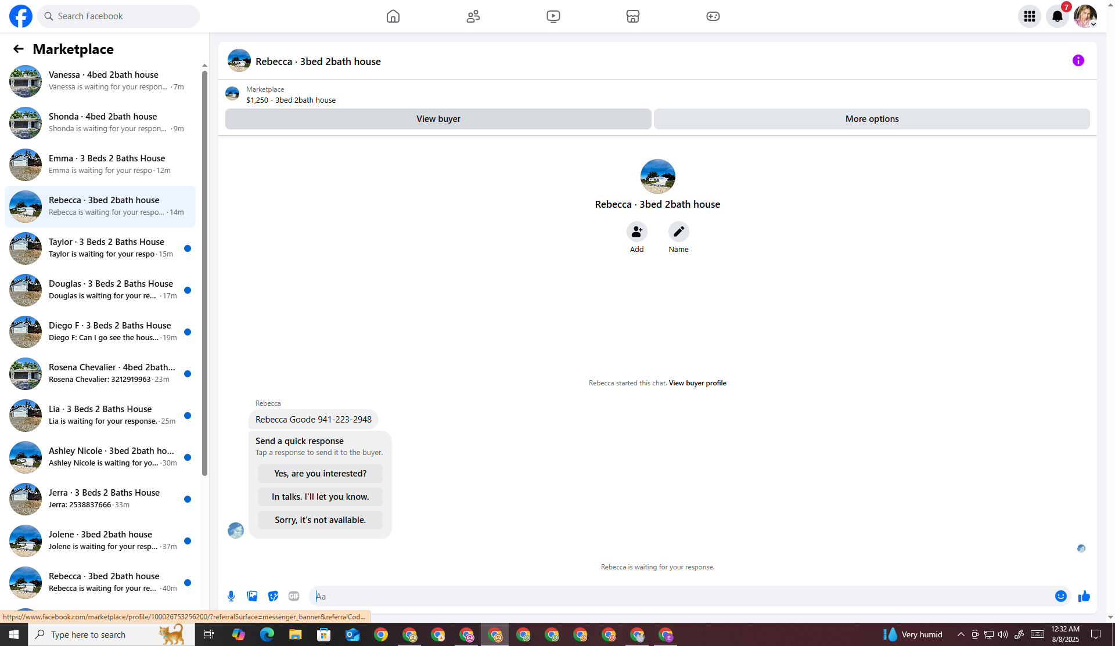Open the sticker picker icon

273,596
